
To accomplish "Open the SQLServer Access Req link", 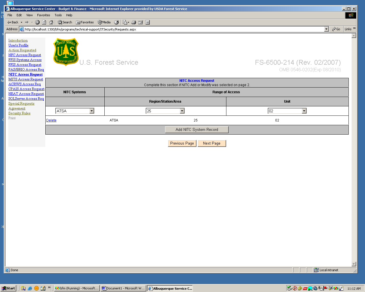I will pos(26,99).
